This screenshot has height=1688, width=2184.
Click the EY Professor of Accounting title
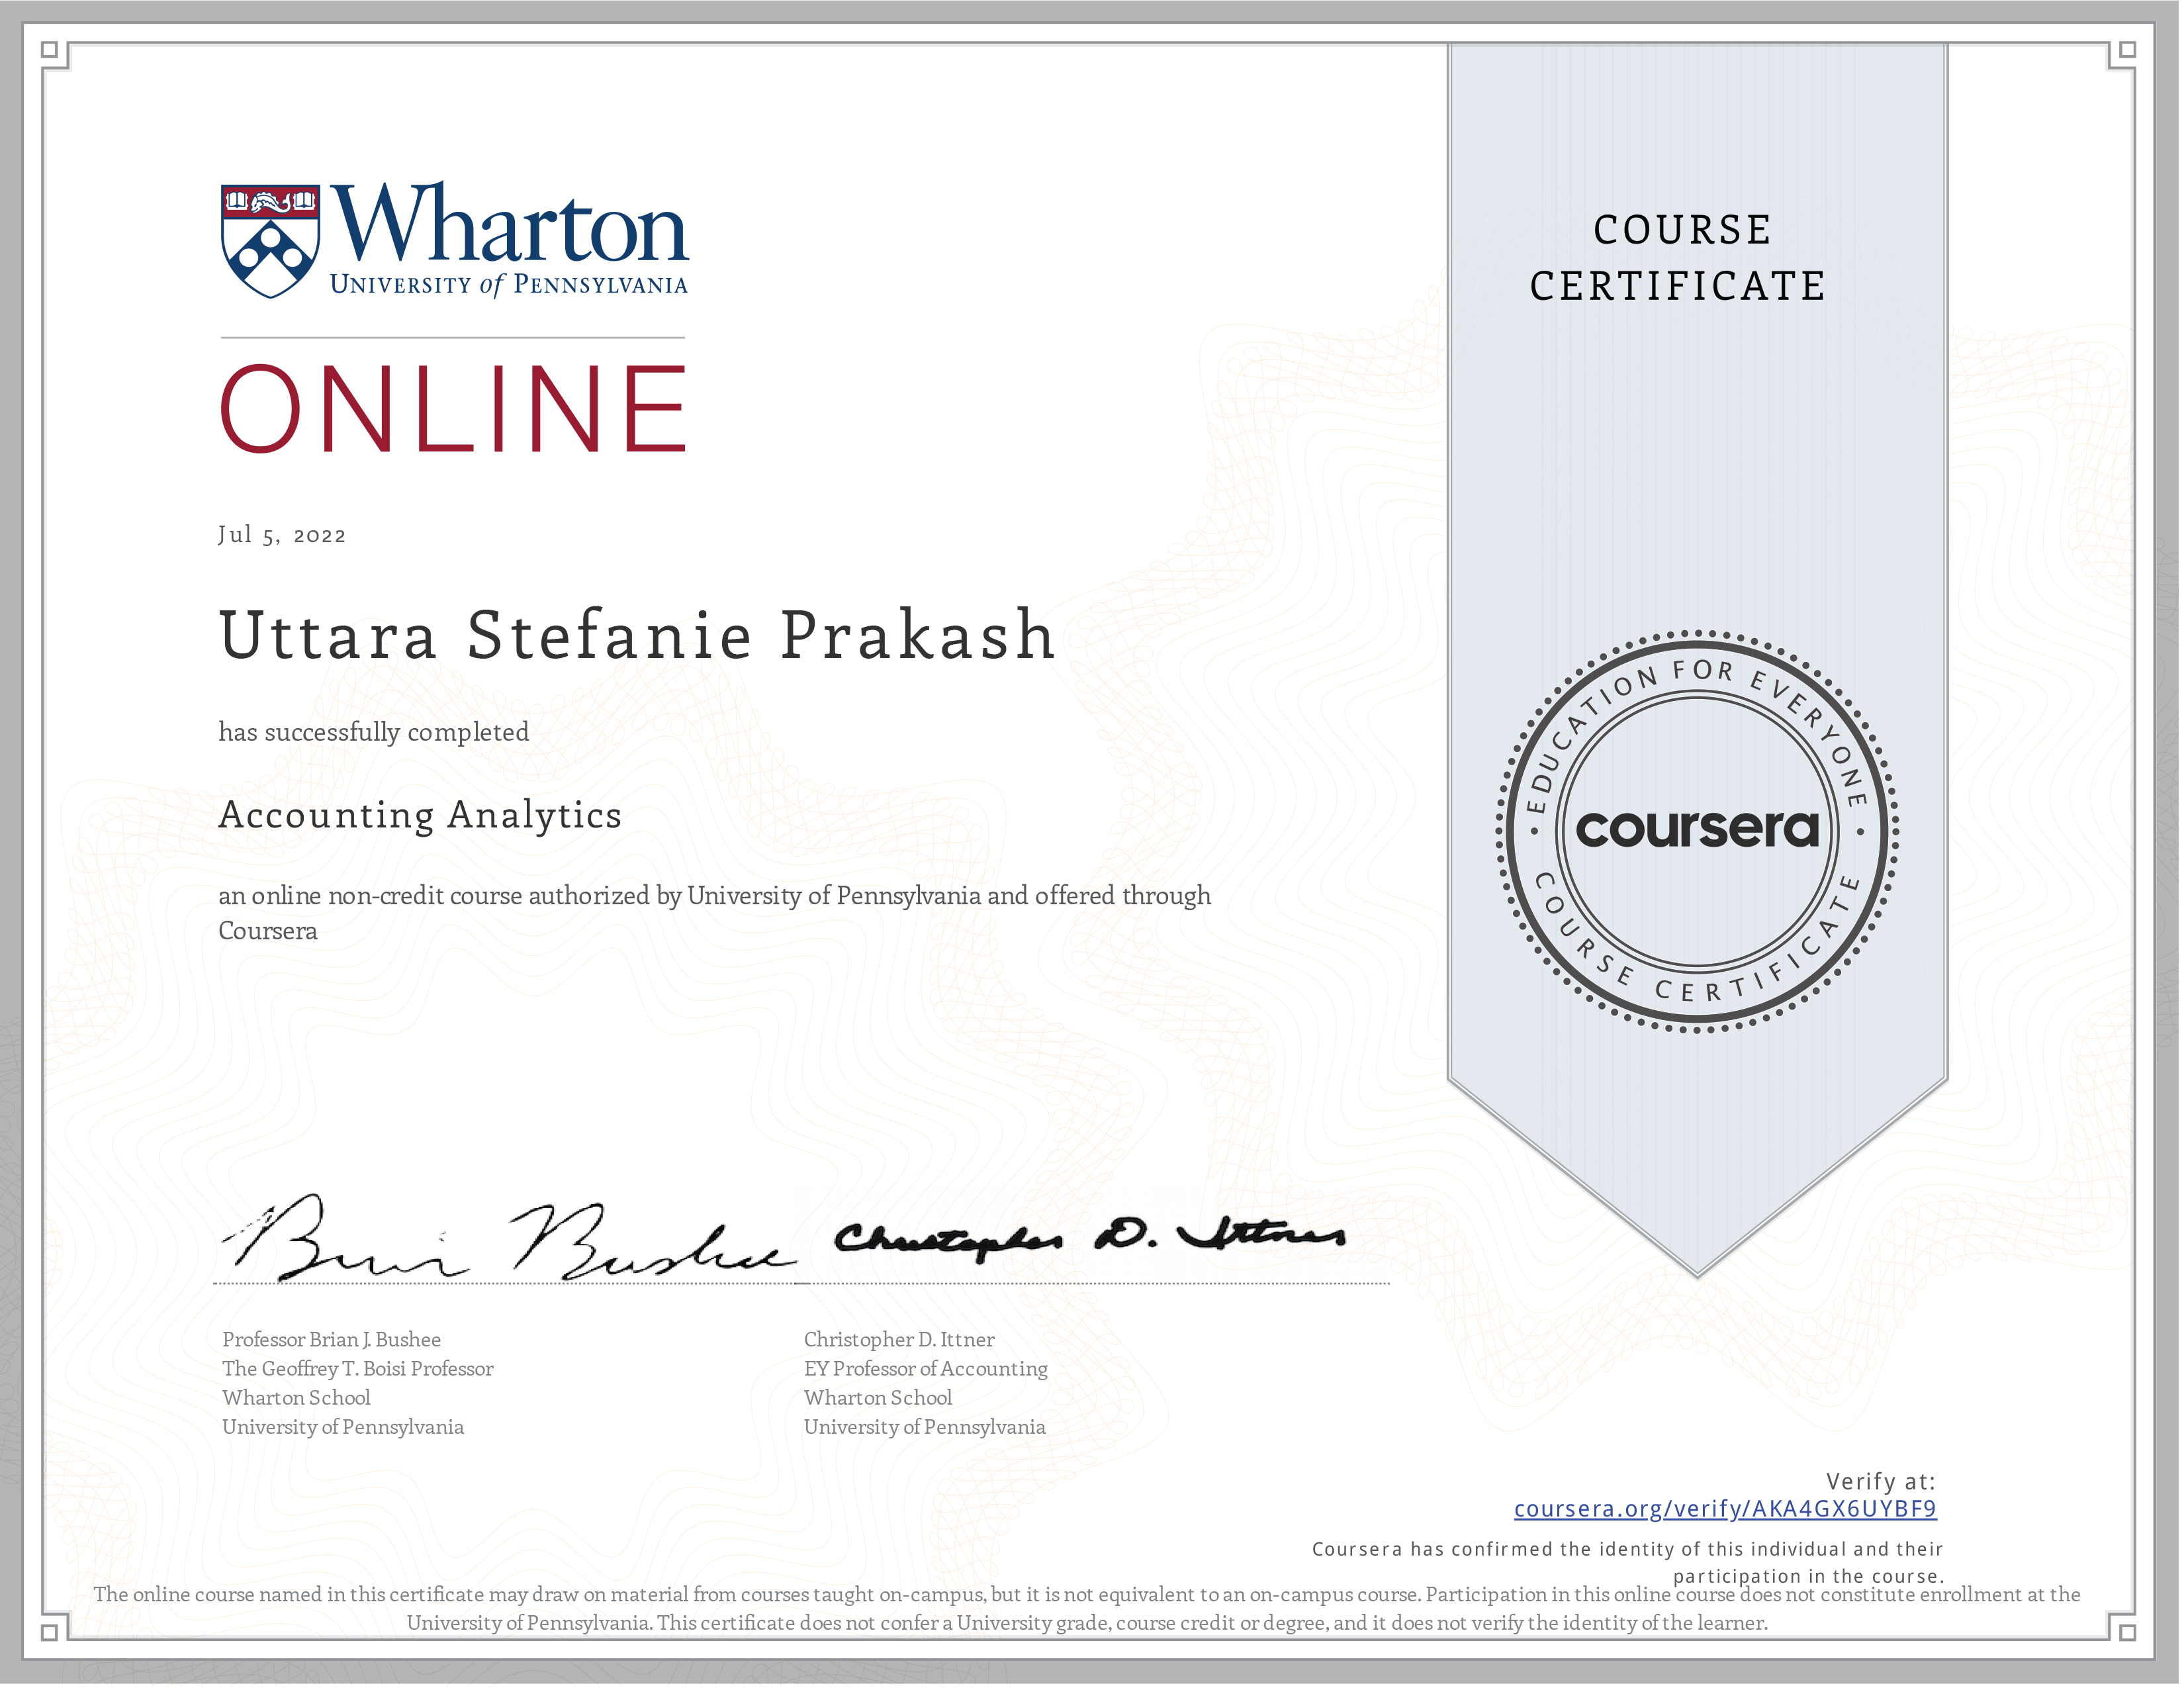[926, 1369]
